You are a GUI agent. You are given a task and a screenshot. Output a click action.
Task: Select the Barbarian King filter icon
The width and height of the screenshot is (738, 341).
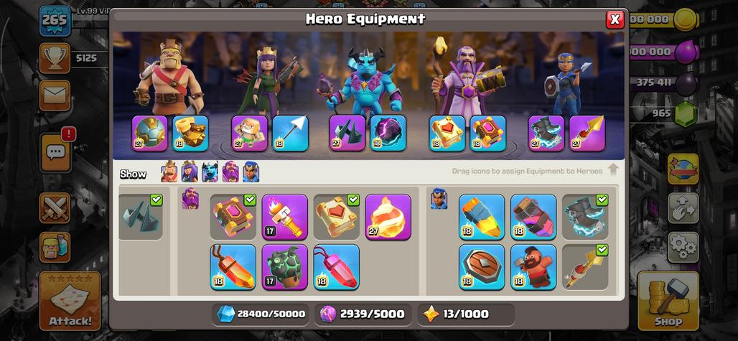tap(169, 172)
